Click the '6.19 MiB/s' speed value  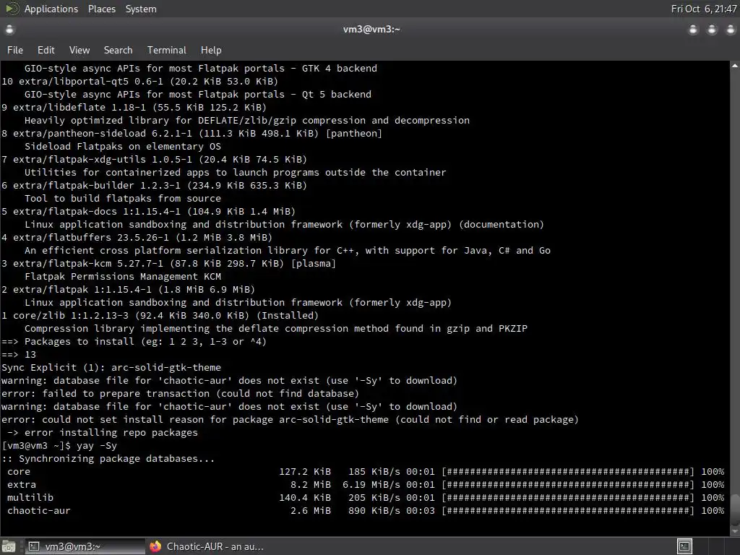click(371, 484)
